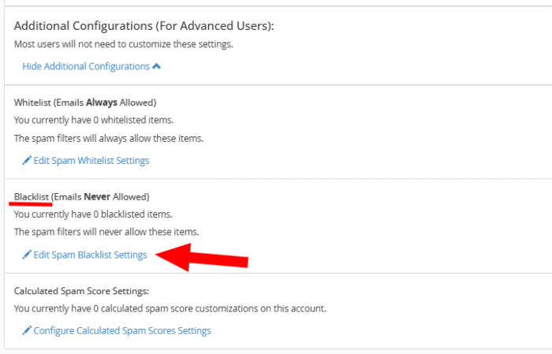The width and height of the screenshot is (552, 354).
Task: Collapse configurations using the up chevron icon
Action: 157,66
